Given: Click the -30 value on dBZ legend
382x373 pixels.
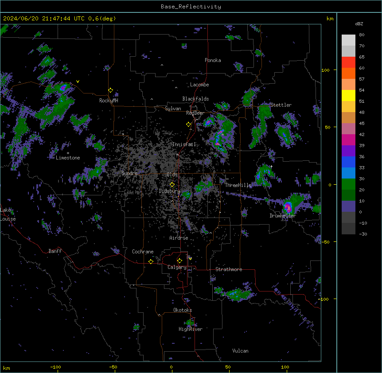Looking at the screenshot, I should pos(363,234).
